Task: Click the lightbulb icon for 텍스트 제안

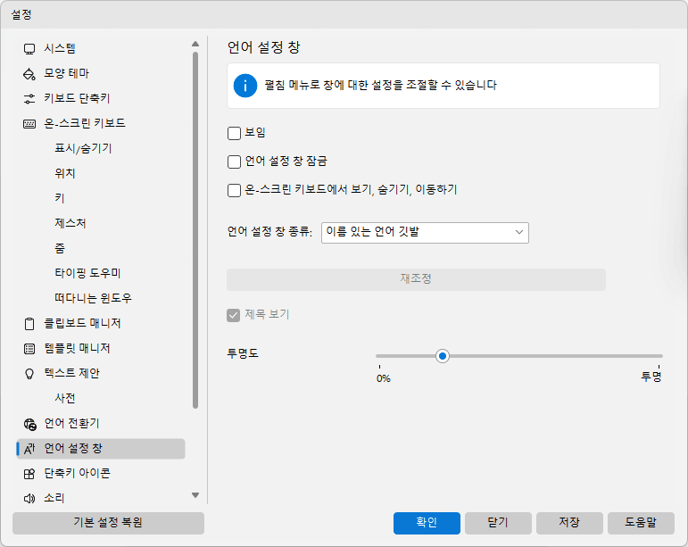Action: 29,374
